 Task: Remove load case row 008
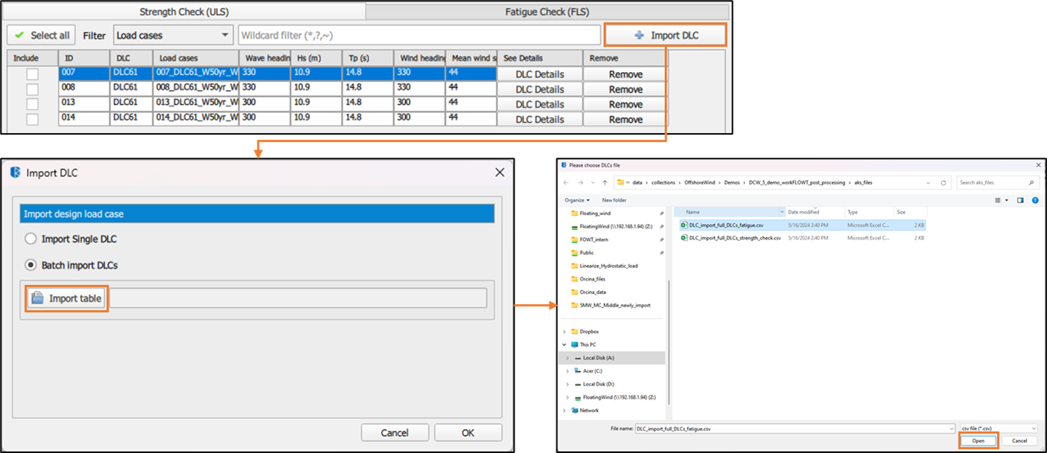[x=626, y=89]
